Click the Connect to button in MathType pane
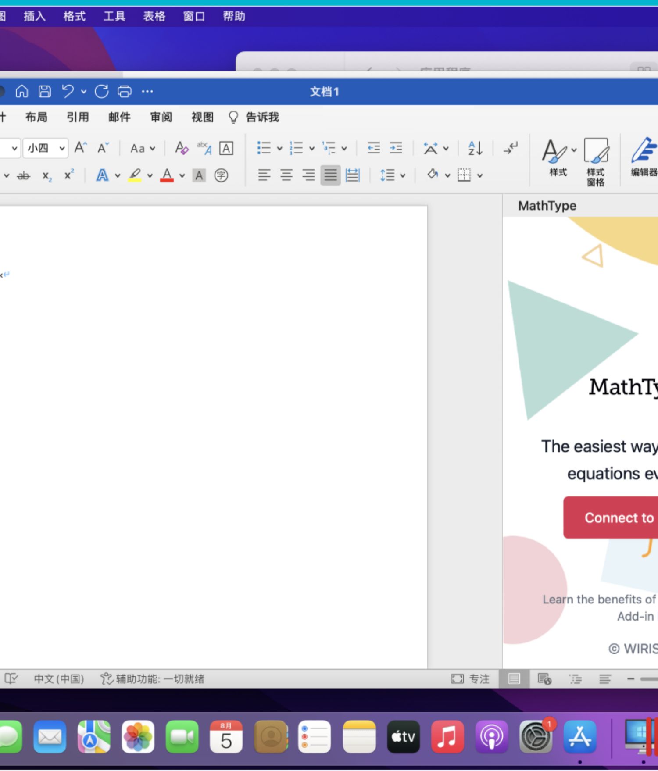This screenshot has height=771, width=658. click(x=611, y=518)
